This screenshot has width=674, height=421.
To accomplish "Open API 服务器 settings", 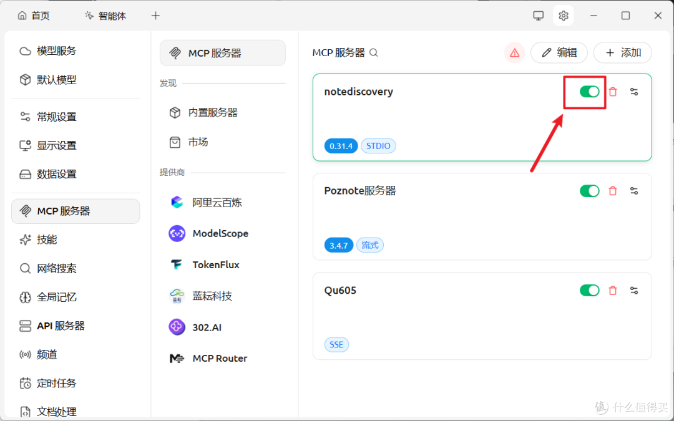I will click(76, 326).
